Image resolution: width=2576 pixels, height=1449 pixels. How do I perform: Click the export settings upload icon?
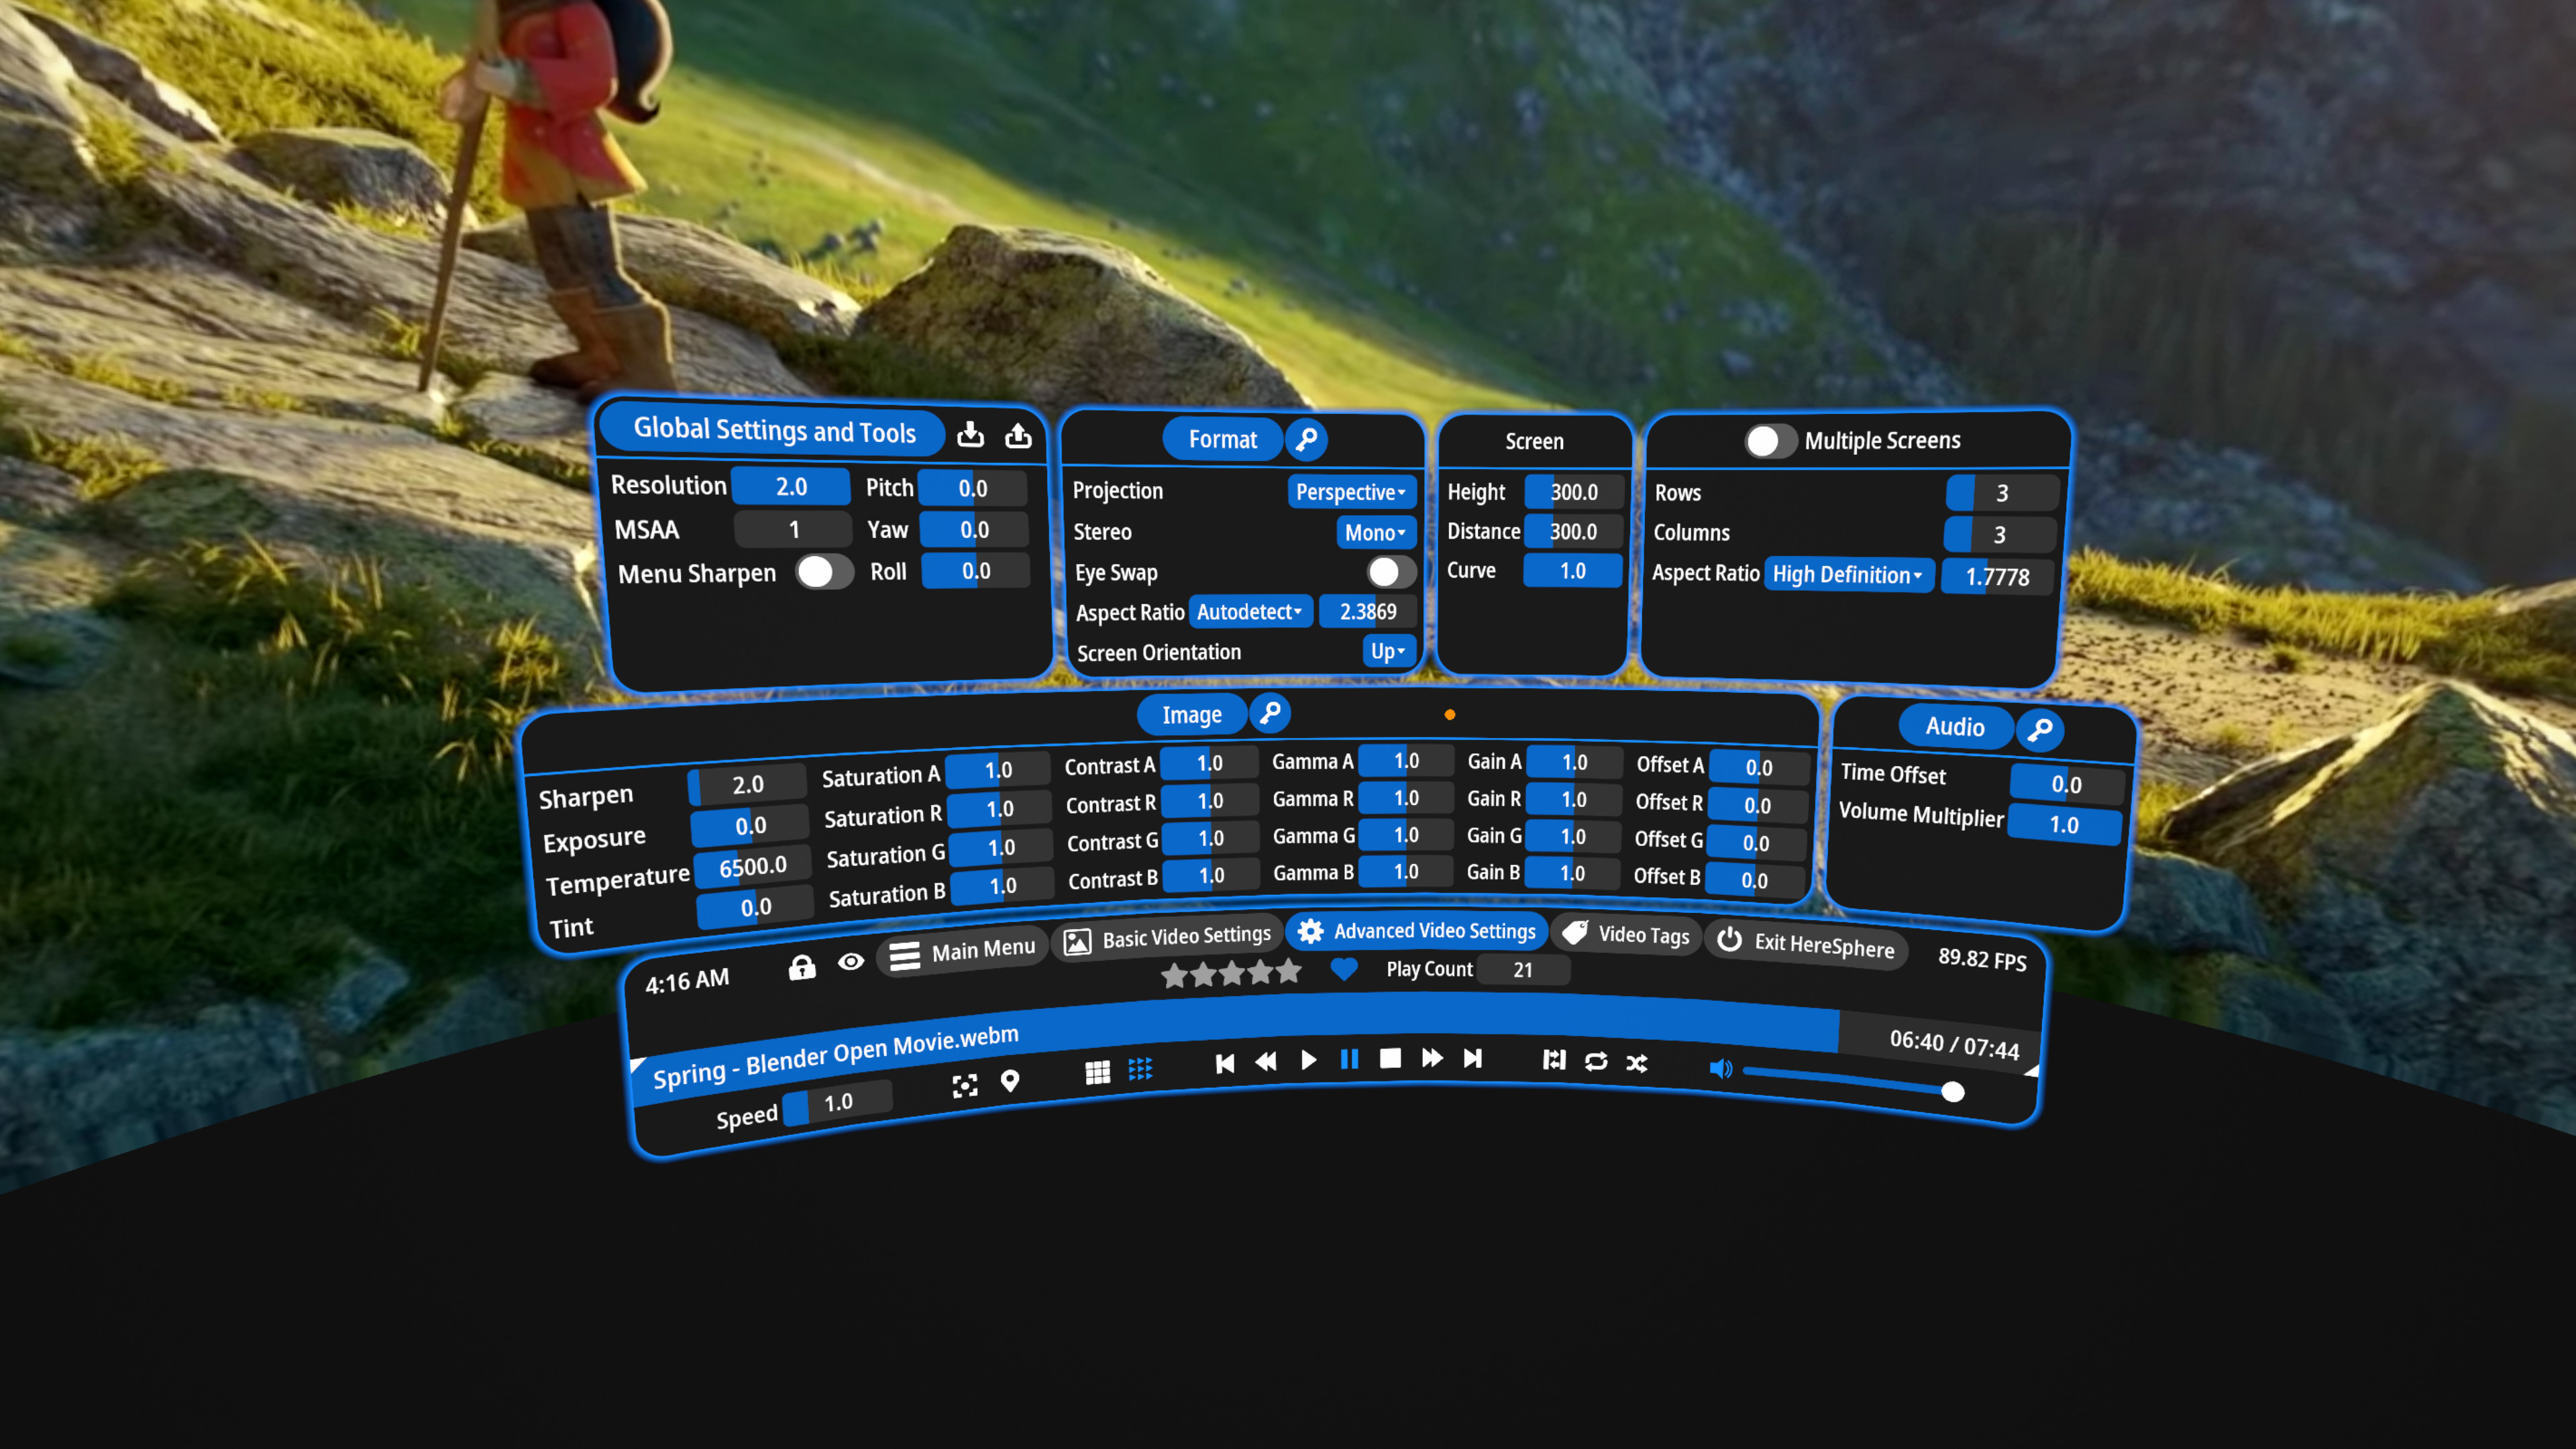click(x=1018, y=434)
